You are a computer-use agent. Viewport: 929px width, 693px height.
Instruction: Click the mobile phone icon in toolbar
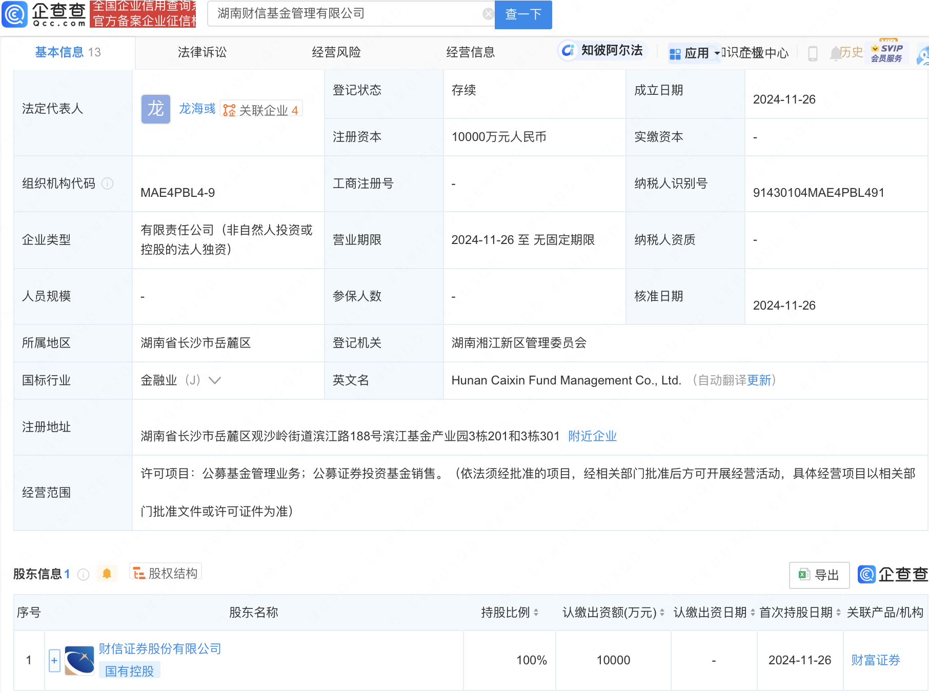813,53
